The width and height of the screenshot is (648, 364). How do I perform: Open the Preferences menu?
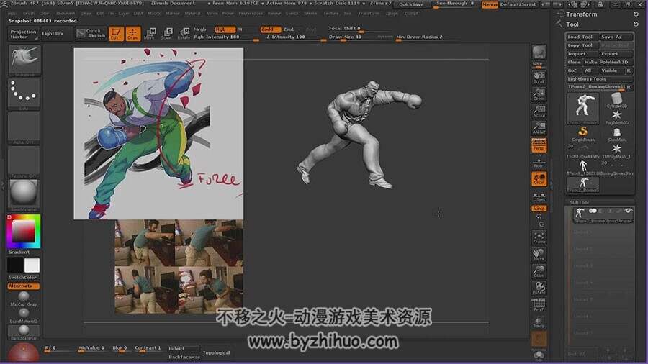click(251, 13)
